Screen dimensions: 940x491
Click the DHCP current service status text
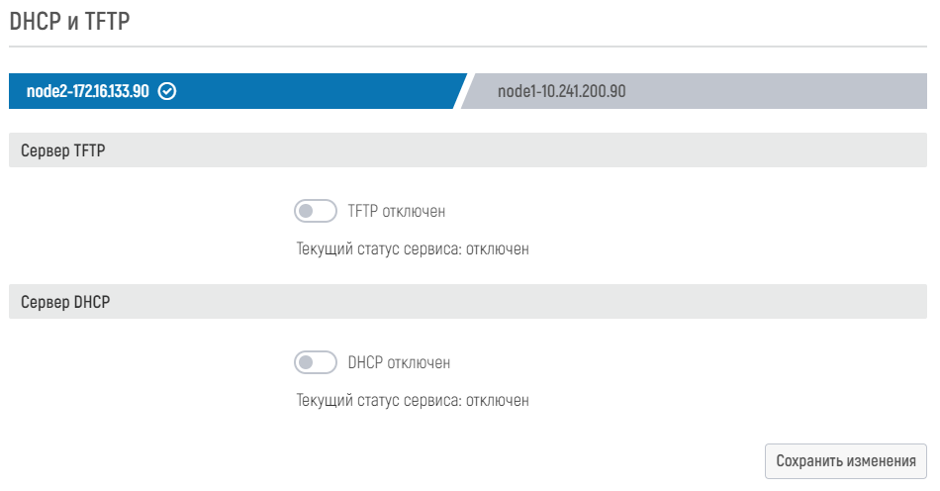coord(413,400)
